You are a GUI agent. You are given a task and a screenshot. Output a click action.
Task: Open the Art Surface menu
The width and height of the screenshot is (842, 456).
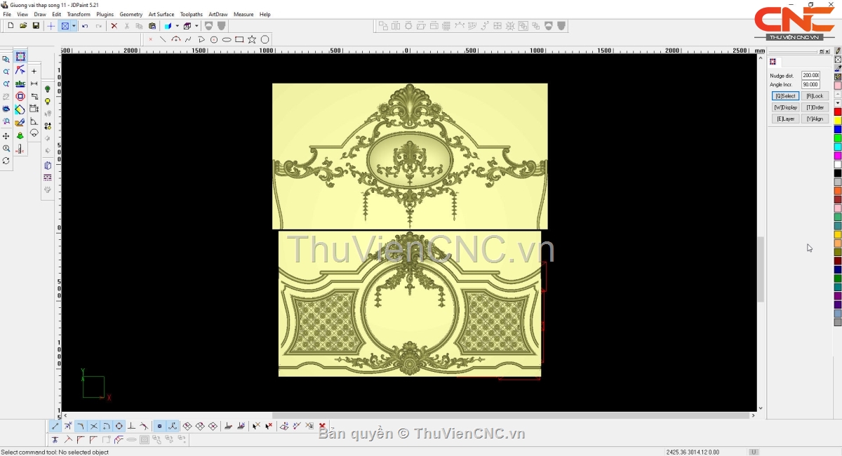pyautogui.click(x=161, y=14)
